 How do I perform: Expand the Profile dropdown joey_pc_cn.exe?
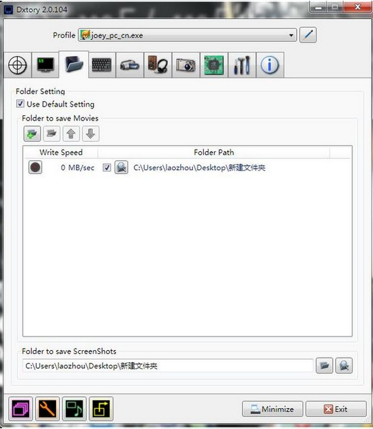[x=188, y=35]
